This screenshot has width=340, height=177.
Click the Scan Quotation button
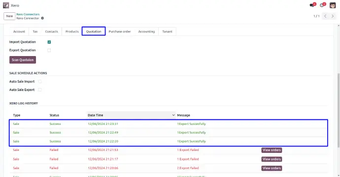point(23,59)
